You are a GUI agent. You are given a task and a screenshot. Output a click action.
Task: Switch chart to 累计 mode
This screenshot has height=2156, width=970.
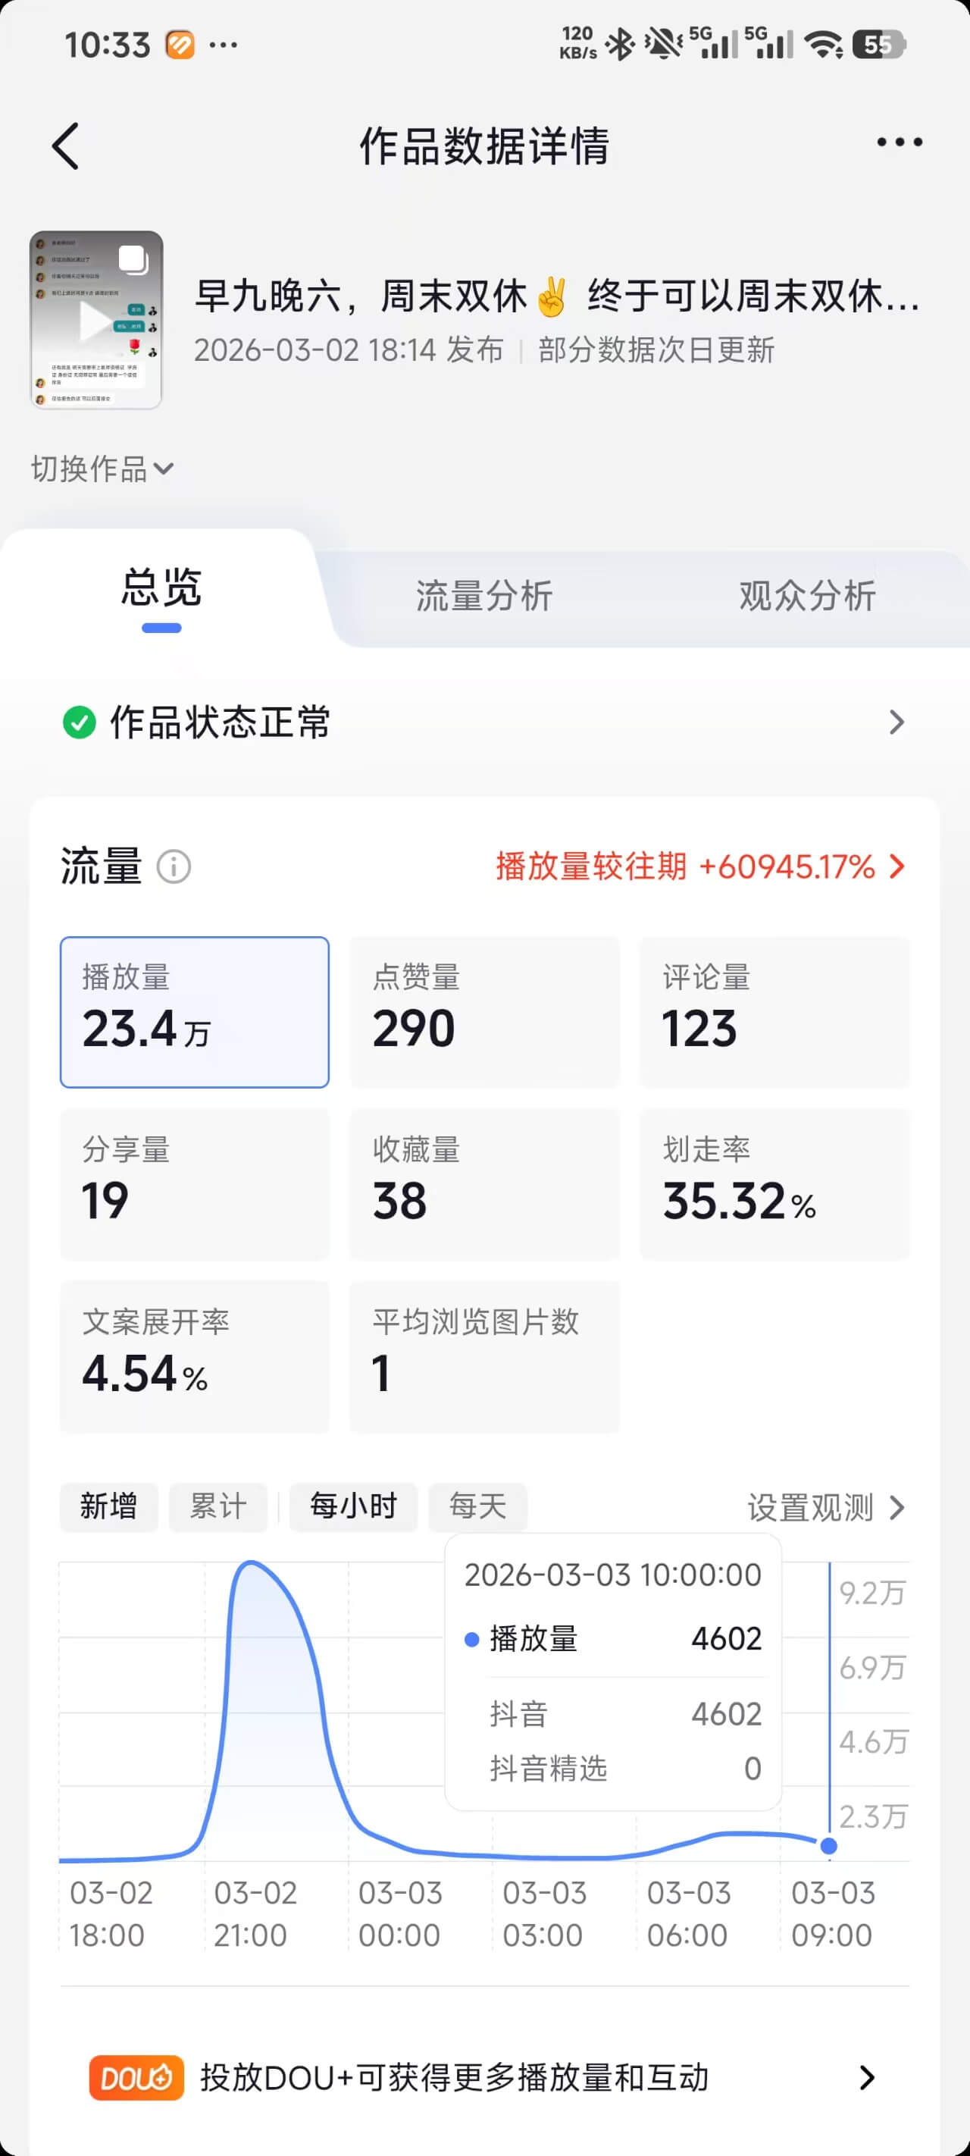pyautogui.click(x=217, y=1506)
